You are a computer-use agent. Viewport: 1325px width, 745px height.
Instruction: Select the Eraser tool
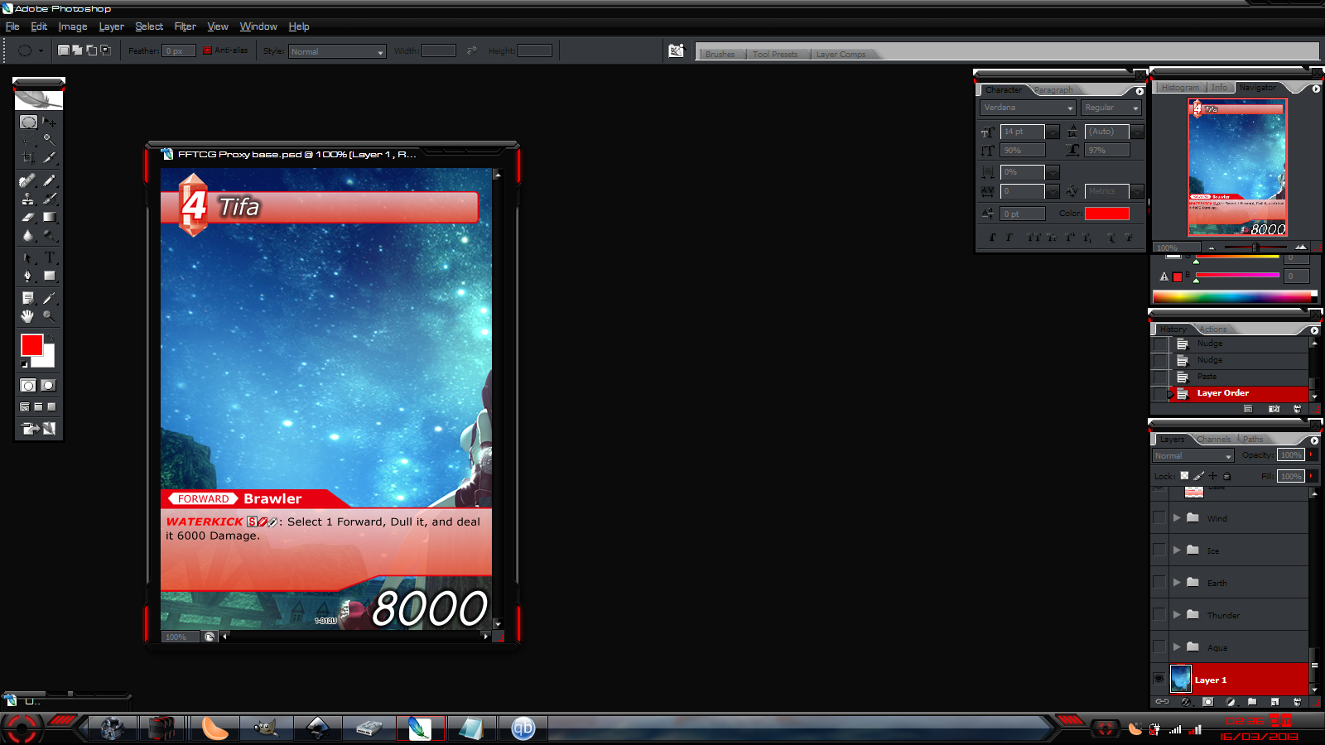(28, 217)
